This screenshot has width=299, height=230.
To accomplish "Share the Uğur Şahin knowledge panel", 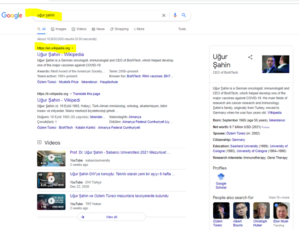I will (x=250, y=57).
